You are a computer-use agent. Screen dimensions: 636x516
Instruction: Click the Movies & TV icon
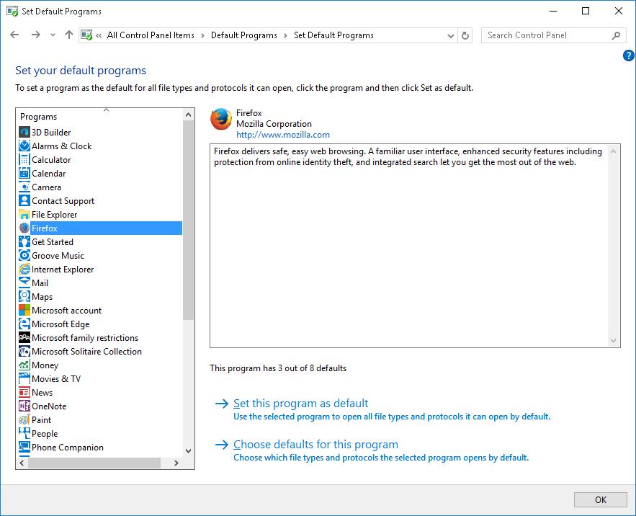coord(24,379)
